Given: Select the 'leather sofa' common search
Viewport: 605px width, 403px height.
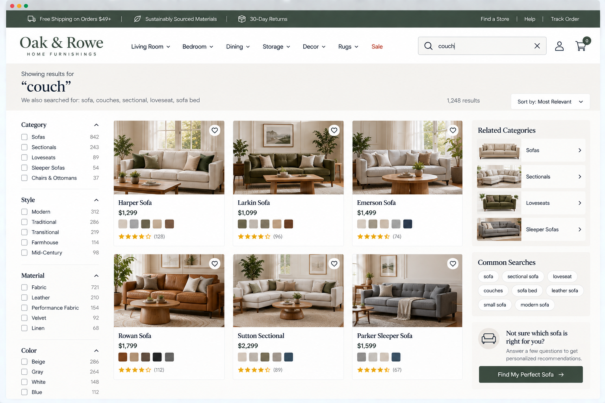Looking at the screenshot, I should [564, 291].
